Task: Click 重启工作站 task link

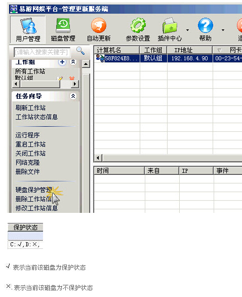Action: (31, 144)
